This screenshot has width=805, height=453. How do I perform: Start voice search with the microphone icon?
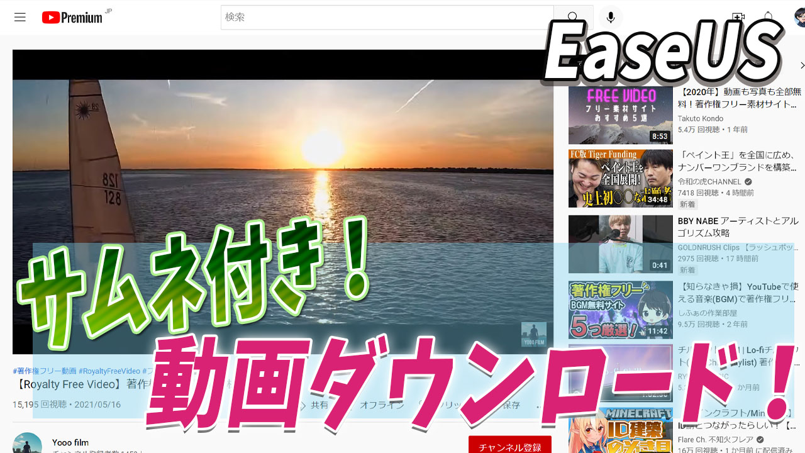pos(610,17)
